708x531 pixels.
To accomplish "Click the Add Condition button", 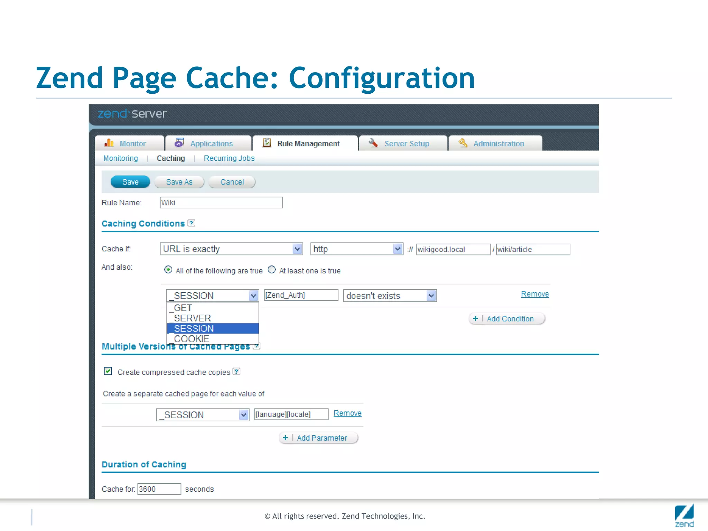I will click(x=507, y=318).
